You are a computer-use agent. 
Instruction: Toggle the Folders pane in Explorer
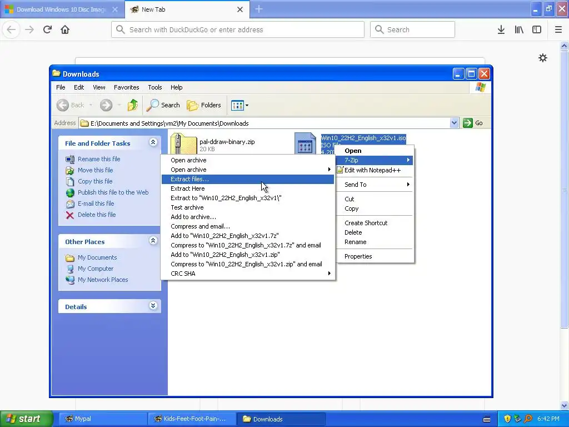click(204, 105)
